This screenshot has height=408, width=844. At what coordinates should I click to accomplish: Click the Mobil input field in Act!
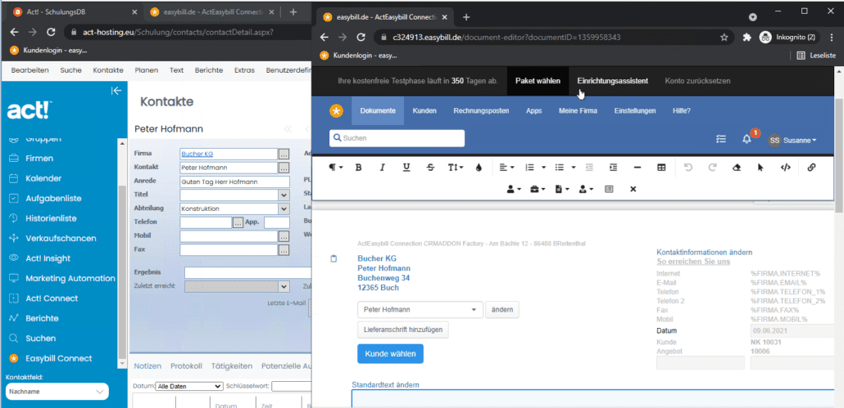[x=229, y=236]
